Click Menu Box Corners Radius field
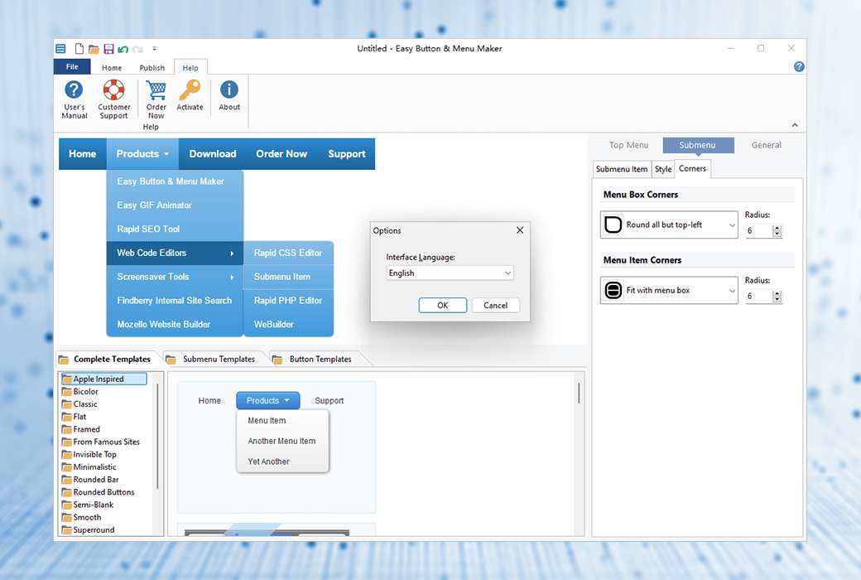 tap(758, 231)
